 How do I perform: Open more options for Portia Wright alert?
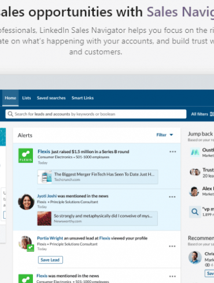[172, 246]
